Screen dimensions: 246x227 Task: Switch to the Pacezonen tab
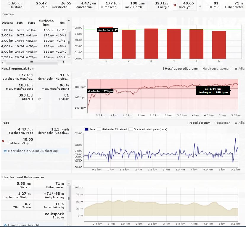tap(222, 123)
